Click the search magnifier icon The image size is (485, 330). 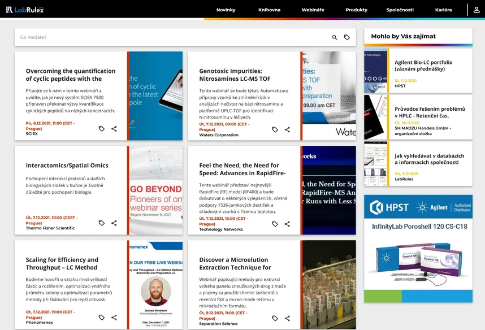click(x=335, y=37)
